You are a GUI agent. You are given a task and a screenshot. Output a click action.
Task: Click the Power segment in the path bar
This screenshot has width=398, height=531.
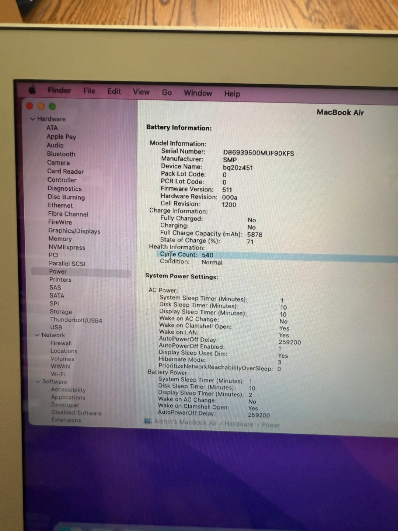tap(271, 425)
